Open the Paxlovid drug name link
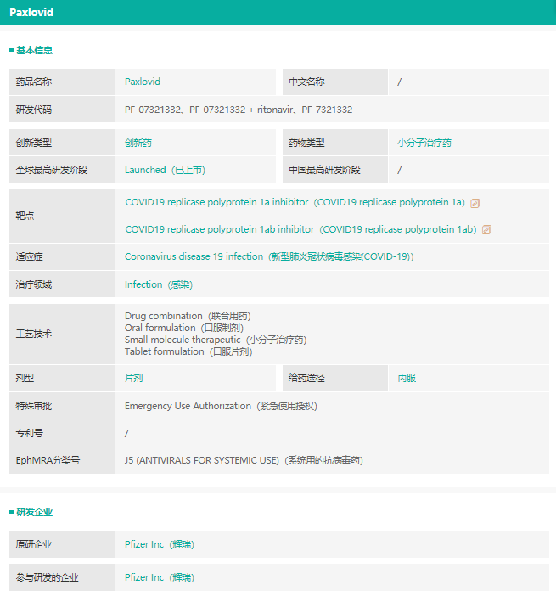The image size is (556, 596). pos(143,82)
